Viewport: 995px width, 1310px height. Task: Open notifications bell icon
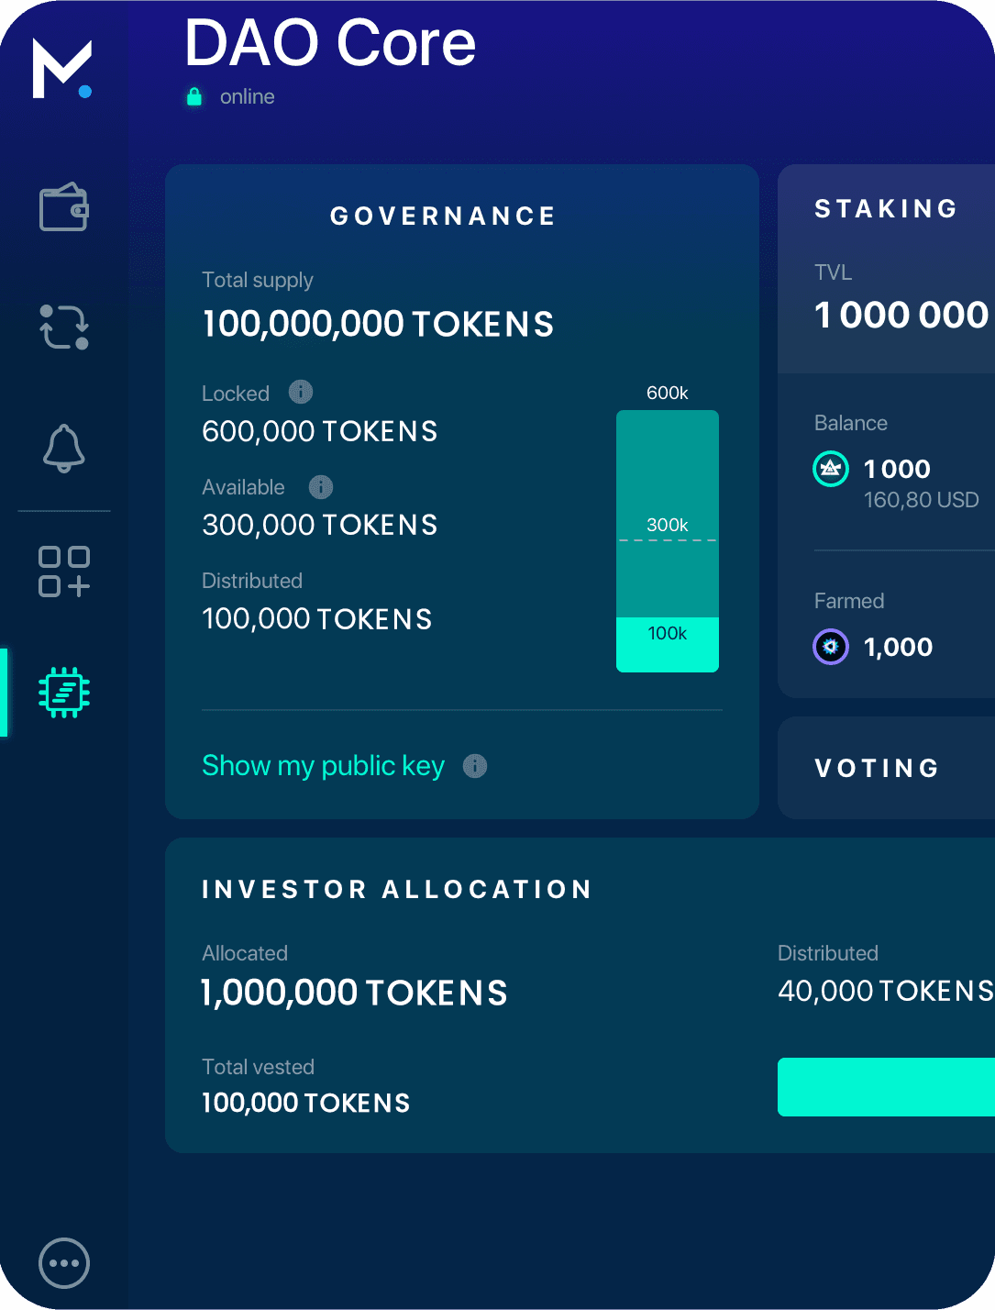point(64,449)
